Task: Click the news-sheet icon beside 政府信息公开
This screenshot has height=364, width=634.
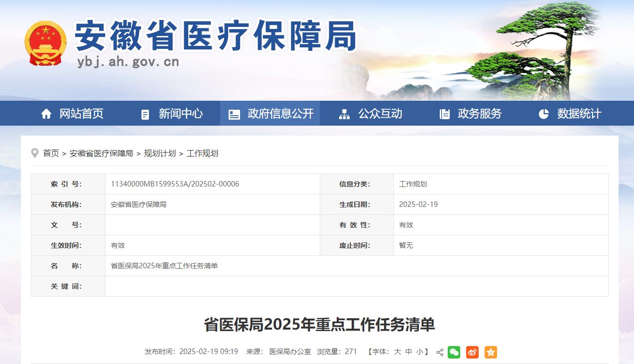Action: [x=234, y=114]
